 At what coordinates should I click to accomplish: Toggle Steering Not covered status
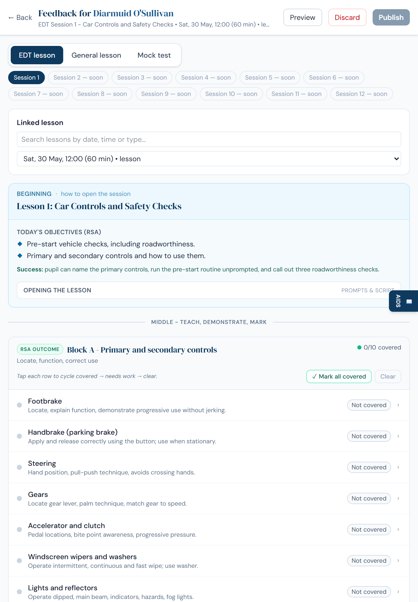pyautogui.click(x=369, y=468)
